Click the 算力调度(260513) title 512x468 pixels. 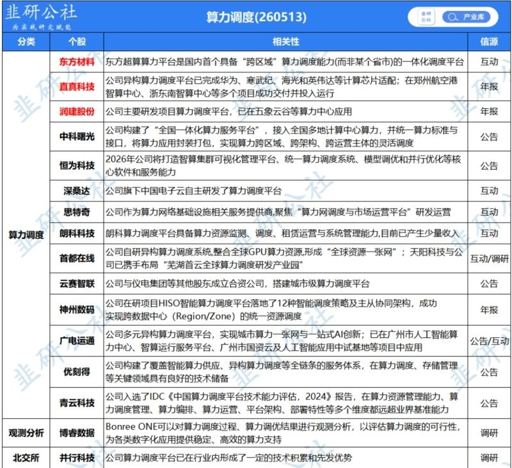[x=257, y=17]
